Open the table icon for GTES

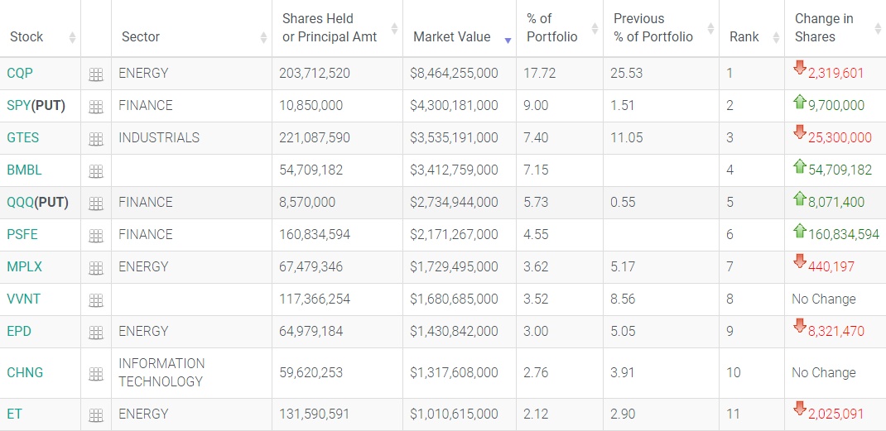[96, 139]
